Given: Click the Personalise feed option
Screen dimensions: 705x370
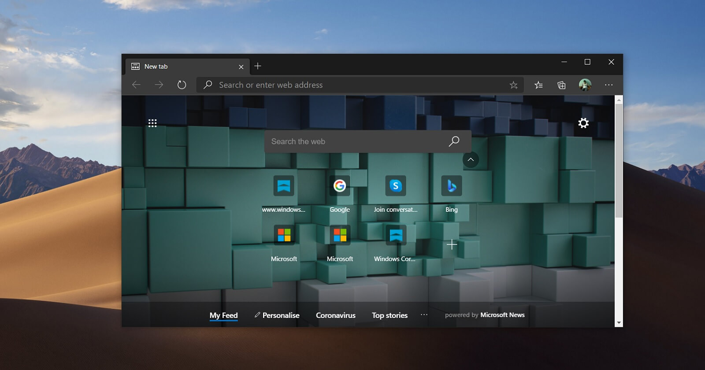Looking at the screenshot, I should 277,315.
